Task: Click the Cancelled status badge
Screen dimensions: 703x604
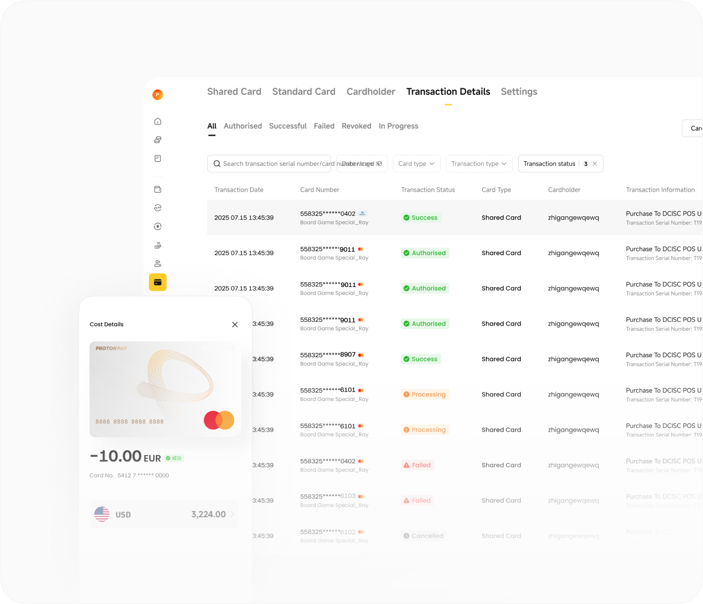Action: 424,536
